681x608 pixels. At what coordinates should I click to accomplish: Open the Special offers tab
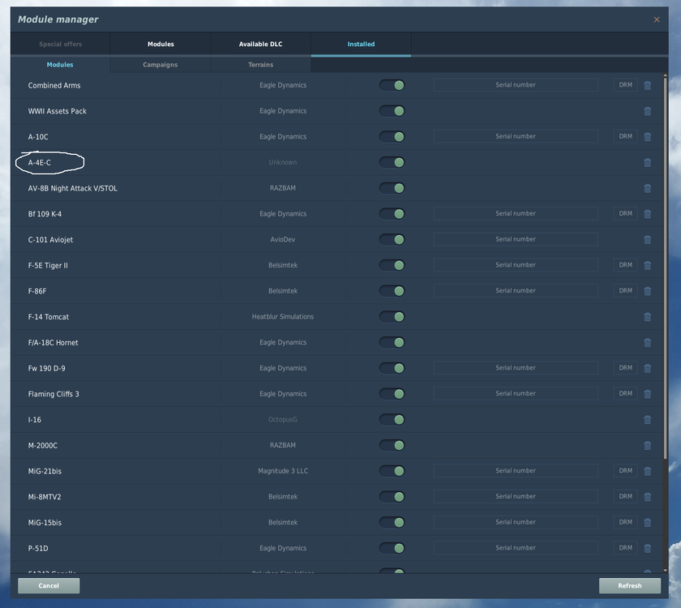point(60,44)
